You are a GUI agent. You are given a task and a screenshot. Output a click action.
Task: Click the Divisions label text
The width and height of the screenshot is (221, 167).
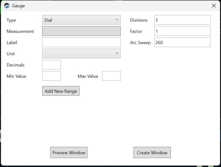(139, 20)
